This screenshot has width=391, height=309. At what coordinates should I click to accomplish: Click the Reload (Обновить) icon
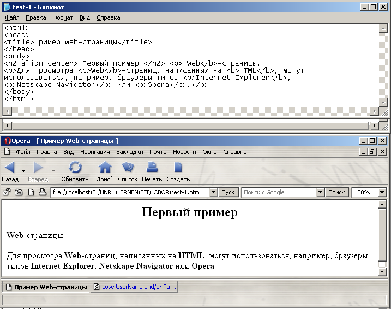(x=75, y=167)
